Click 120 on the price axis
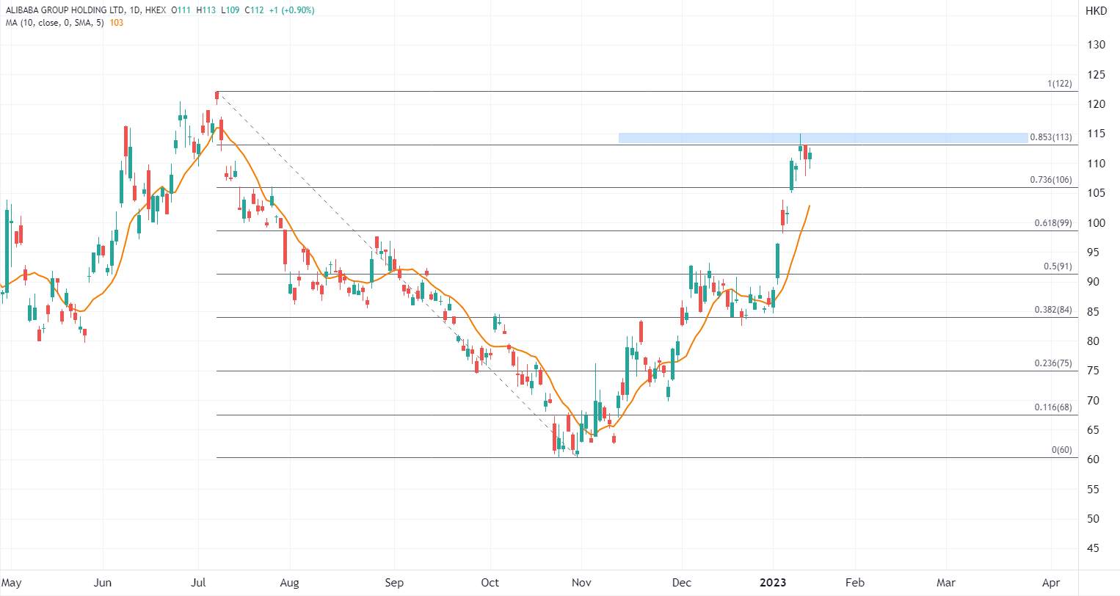This screenshot has width=1120, height=596. [x=1096, y=104]
